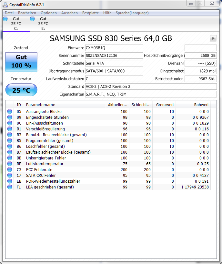The height and width of the screenshot is (264, 222).
Task: Click status icon of Löschfehler row
Action: [10, 146]
